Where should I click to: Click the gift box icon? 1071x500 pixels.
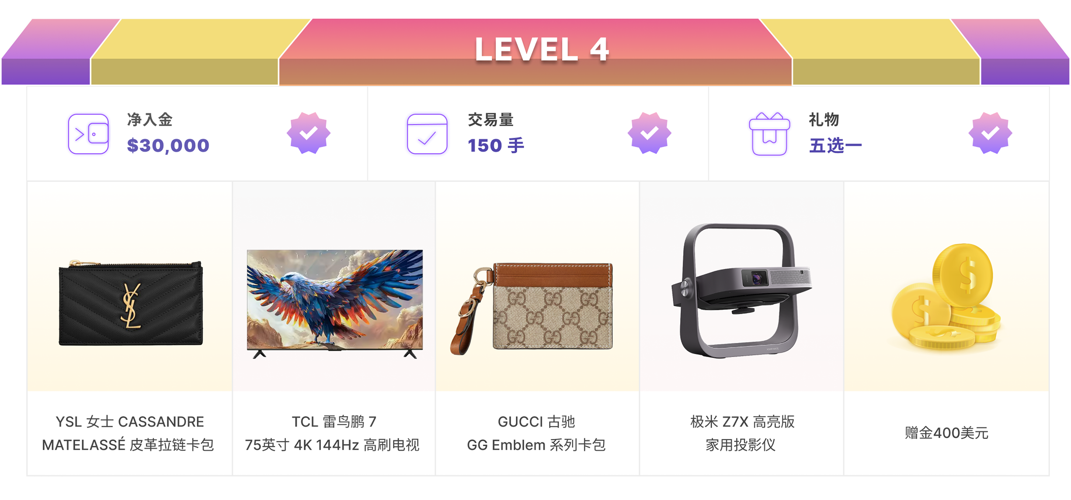tap(769, 134)
